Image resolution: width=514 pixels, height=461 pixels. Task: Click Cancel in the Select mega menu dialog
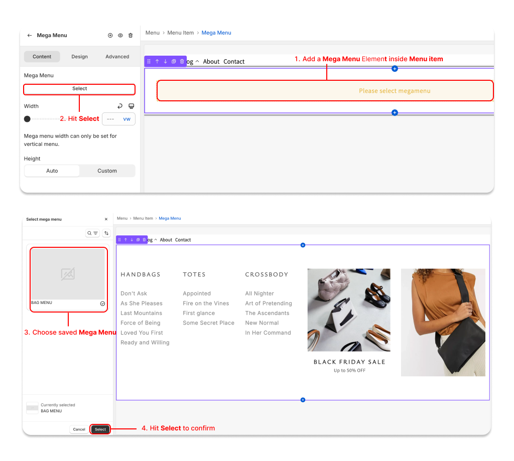[x=79, y=429]
